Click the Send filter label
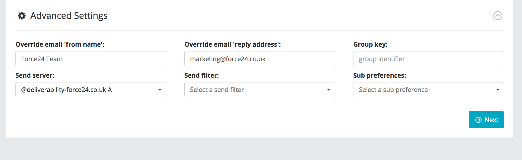 point(201,75)
